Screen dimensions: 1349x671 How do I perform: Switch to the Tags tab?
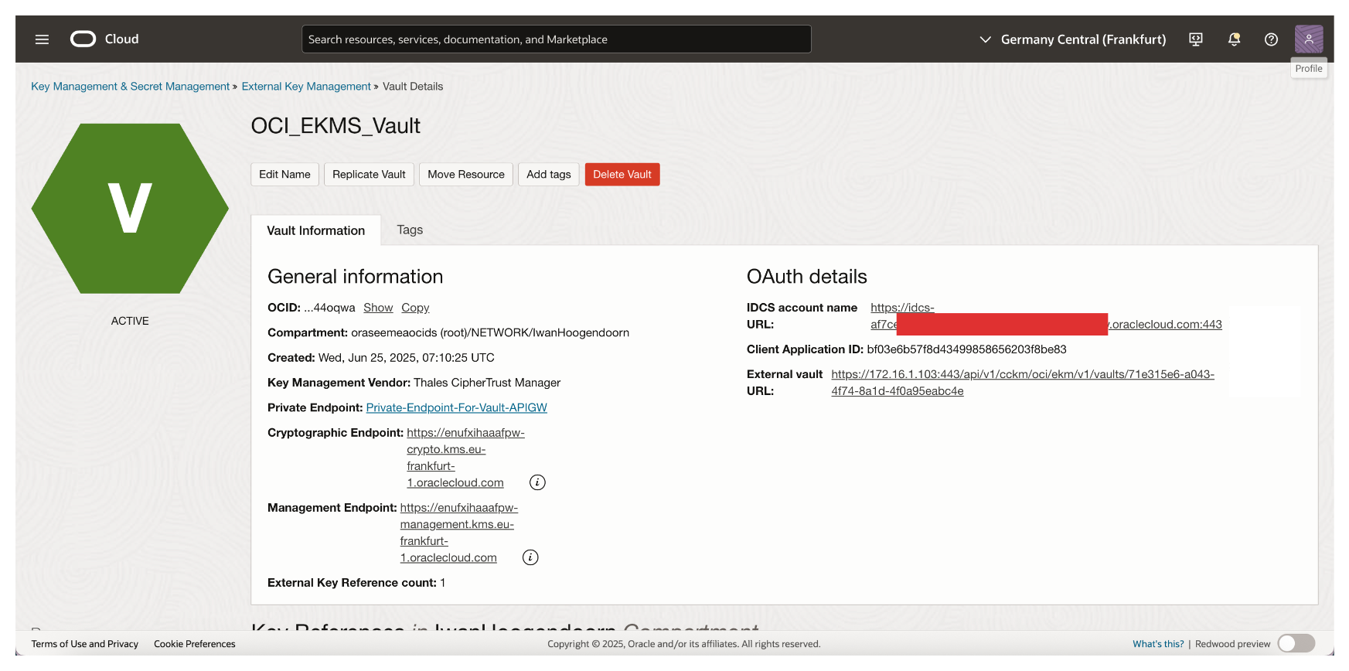[x=410, y=230]
